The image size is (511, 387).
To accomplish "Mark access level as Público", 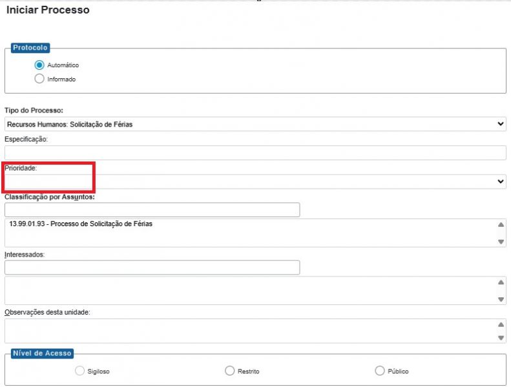I will point(379,371).
